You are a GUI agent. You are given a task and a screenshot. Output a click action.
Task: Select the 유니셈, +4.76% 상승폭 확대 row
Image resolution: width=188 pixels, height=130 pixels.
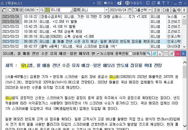click(92, 31)
